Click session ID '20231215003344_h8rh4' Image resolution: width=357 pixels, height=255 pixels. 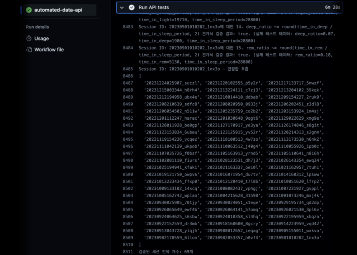(172, 90)
